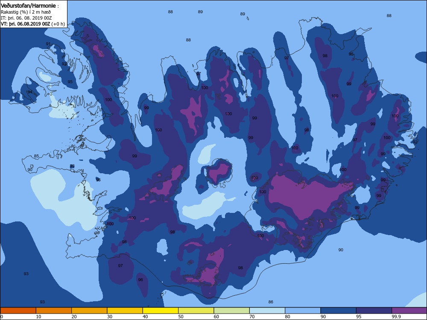Click the humidity value '94' on the map
The image size is (427, 320).
pos(30,92)
